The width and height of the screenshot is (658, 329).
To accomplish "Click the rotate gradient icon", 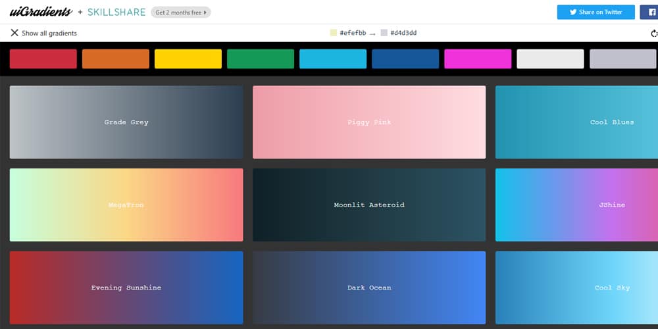I will (653, 33).
